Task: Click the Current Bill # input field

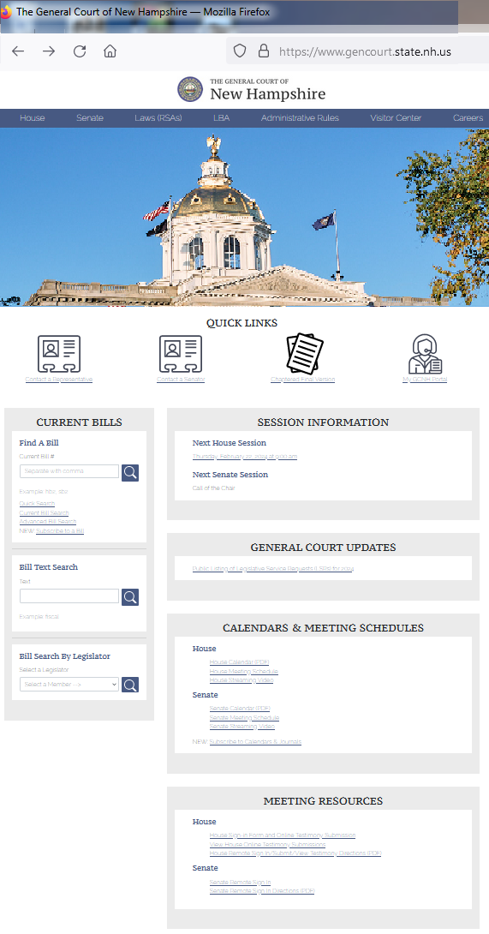Action: click(69, 471)
